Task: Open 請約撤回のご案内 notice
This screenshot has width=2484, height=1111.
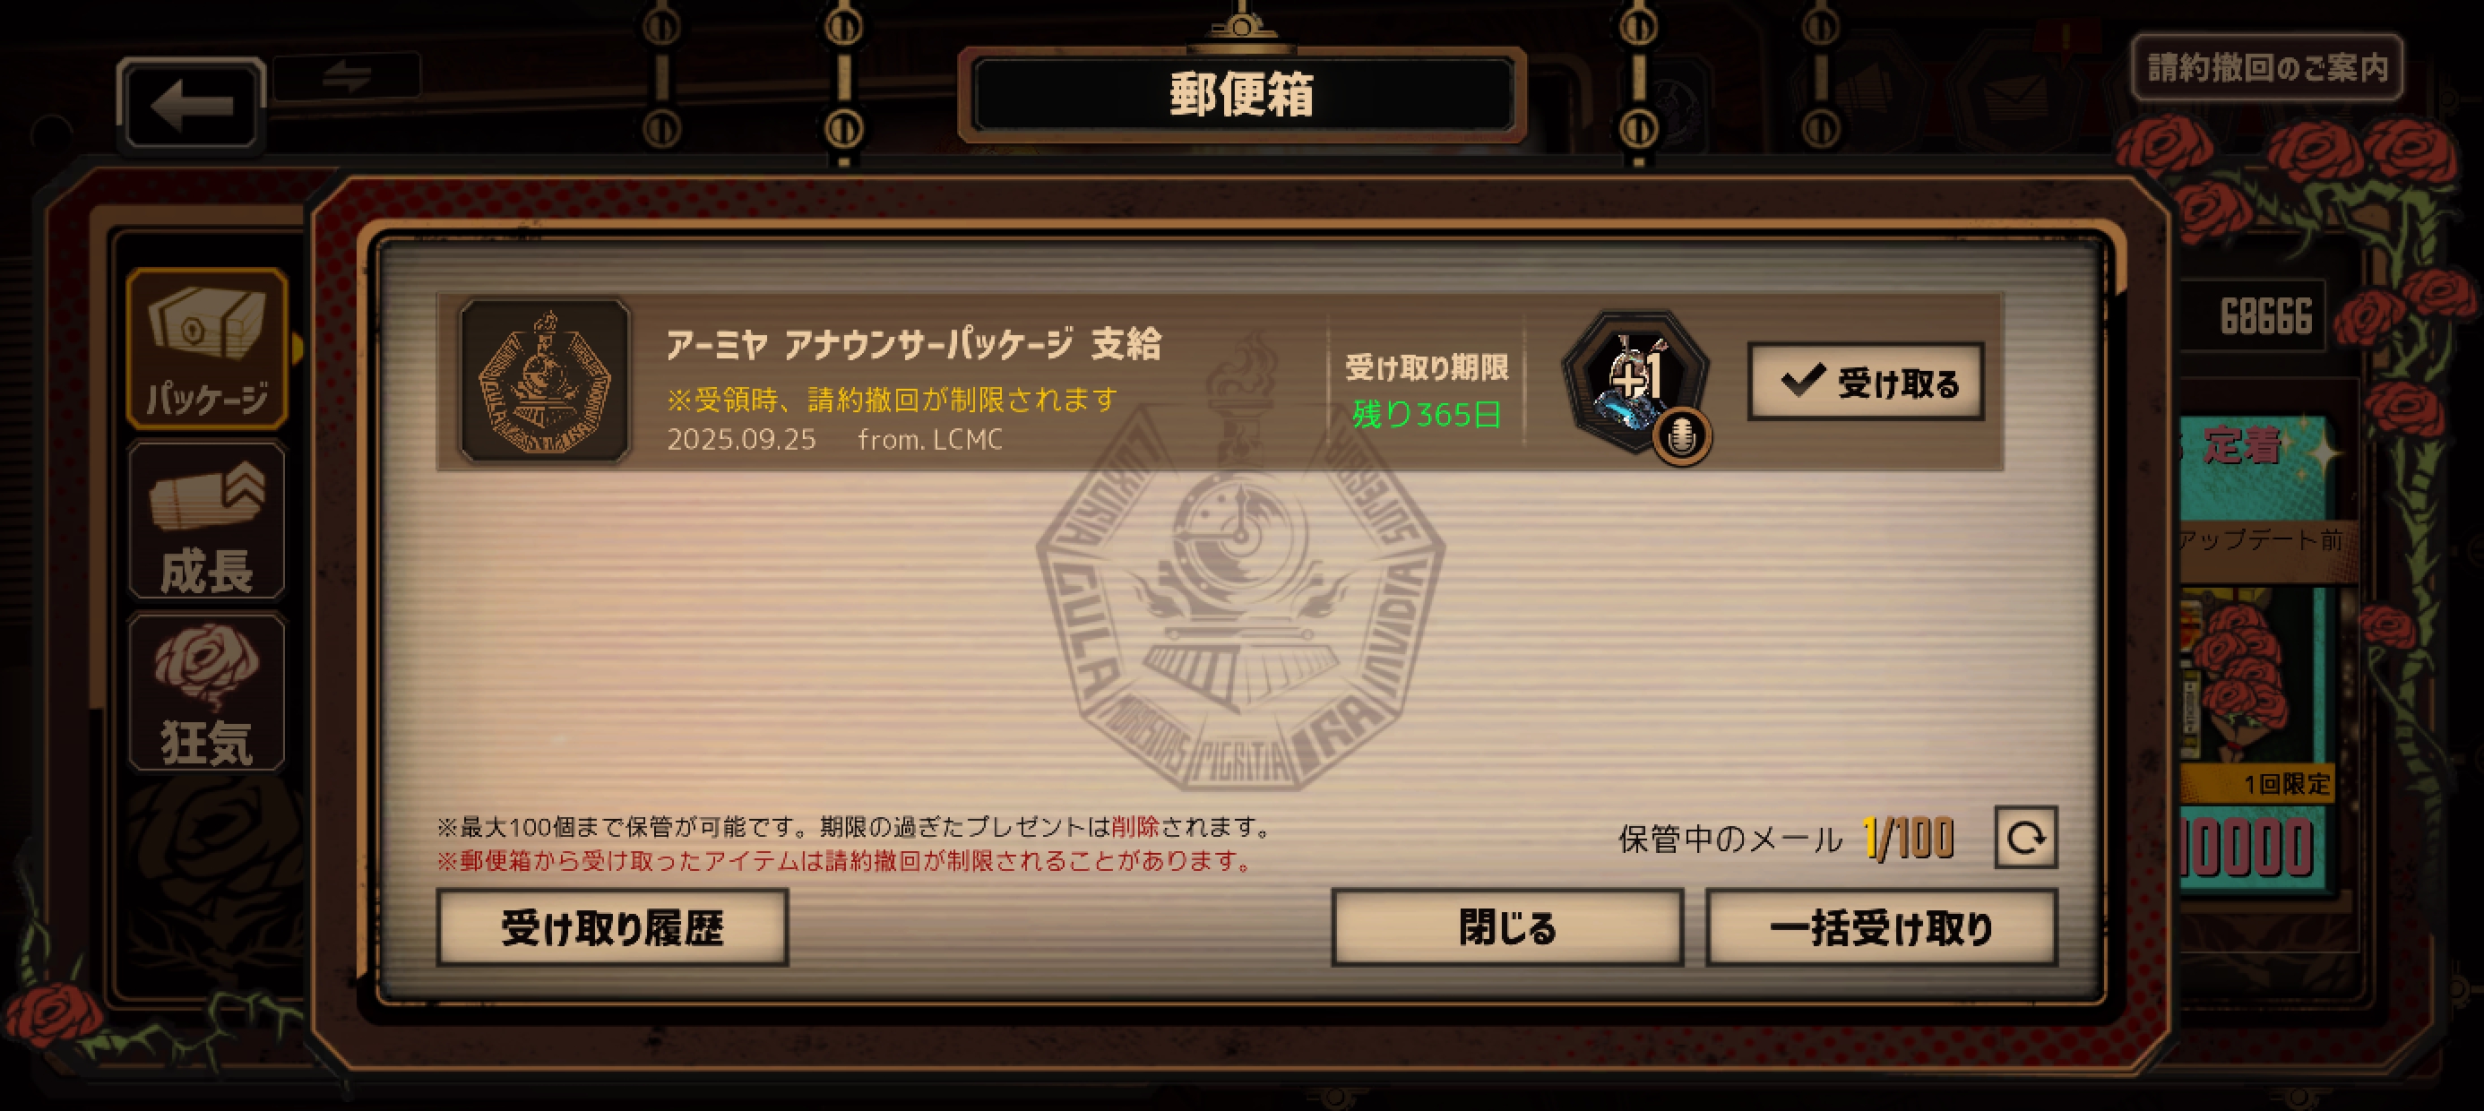Action: point(2266,67)
